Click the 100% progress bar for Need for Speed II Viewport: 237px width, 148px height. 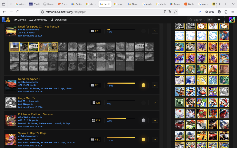coord(121,83)
